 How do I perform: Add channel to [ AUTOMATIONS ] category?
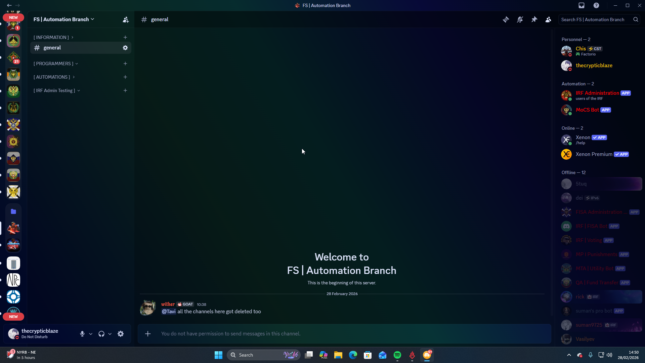125,77
